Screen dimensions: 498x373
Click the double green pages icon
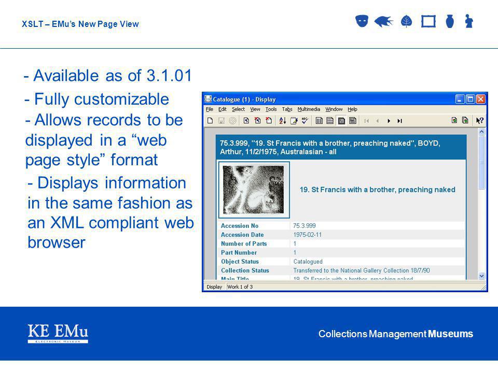465,121
